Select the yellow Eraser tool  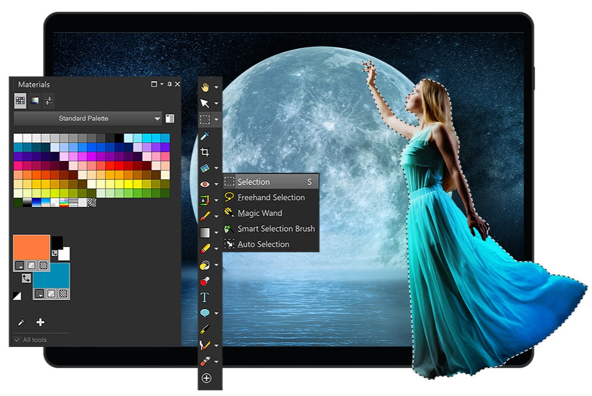coord(205,248)
